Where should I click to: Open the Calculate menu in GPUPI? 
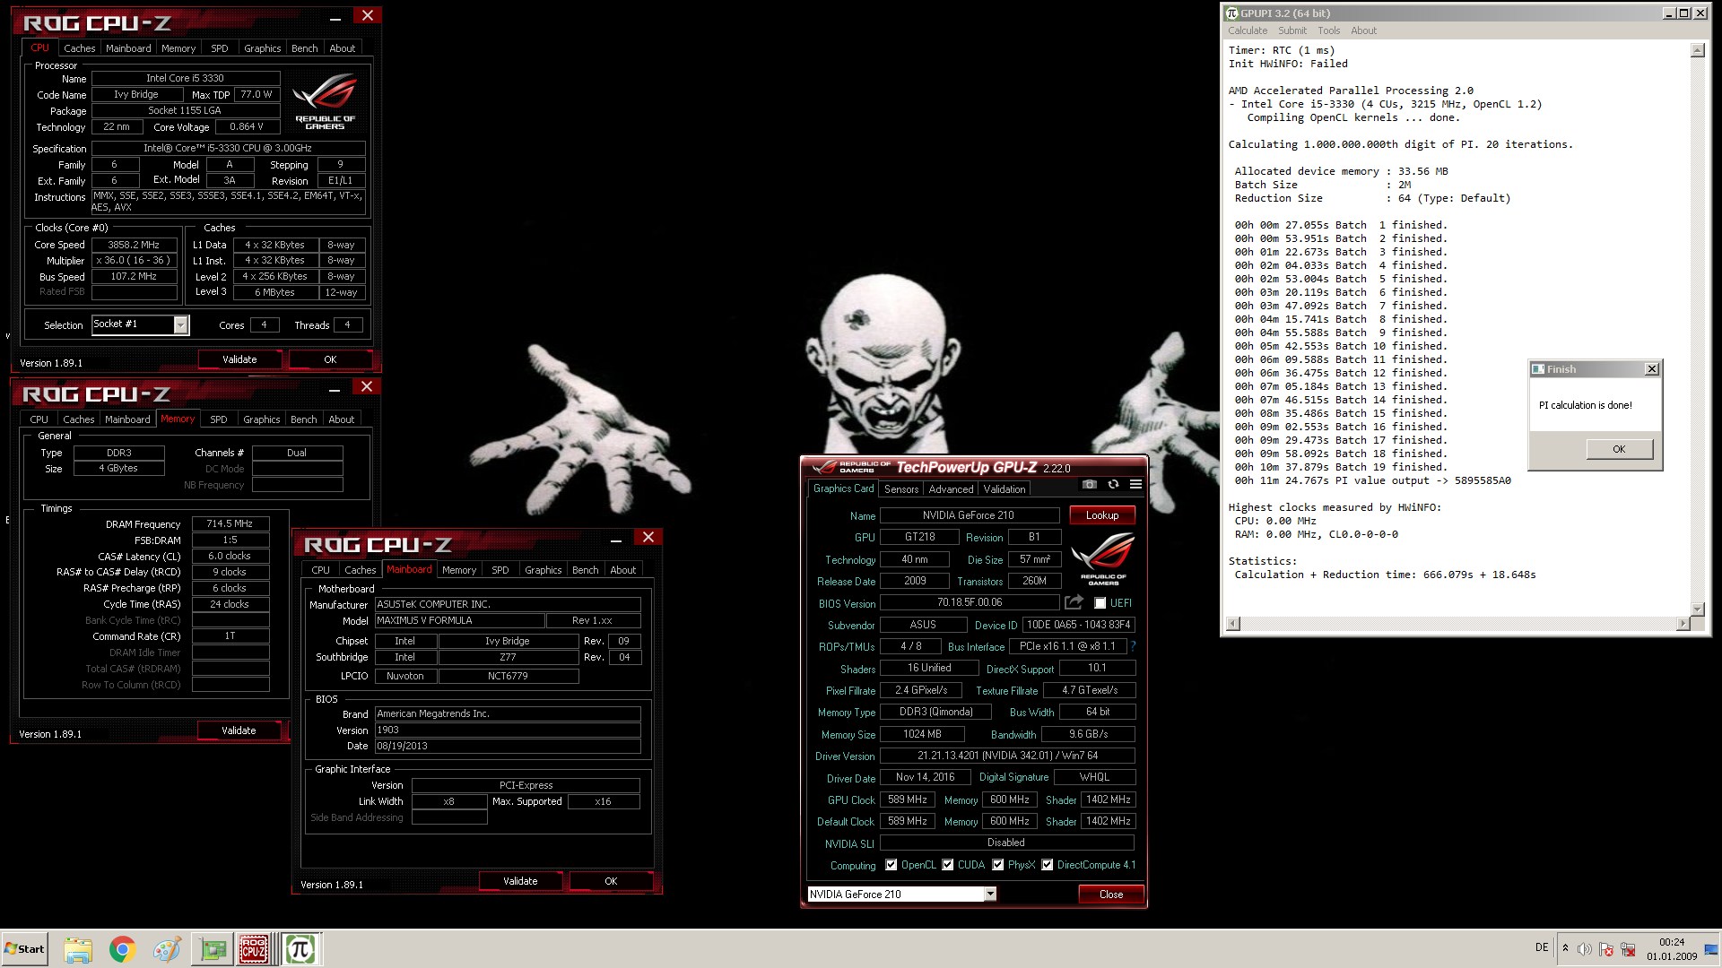pyautogui.click(x=1248, y=30)
